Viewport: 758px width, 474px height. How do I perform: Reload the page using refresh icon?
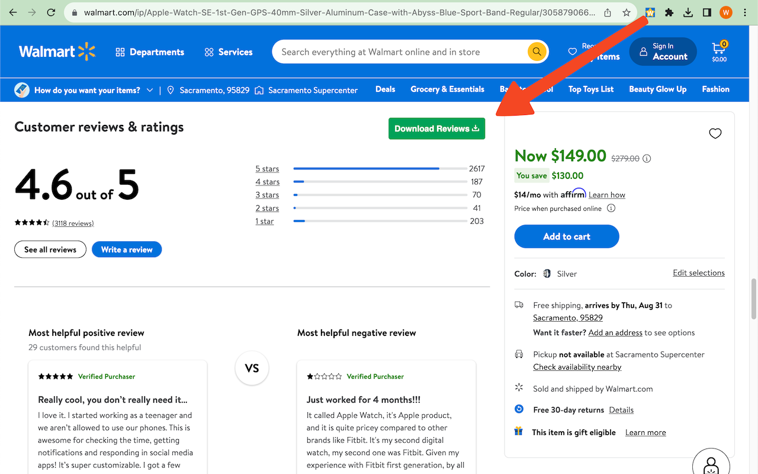(52, 12)
